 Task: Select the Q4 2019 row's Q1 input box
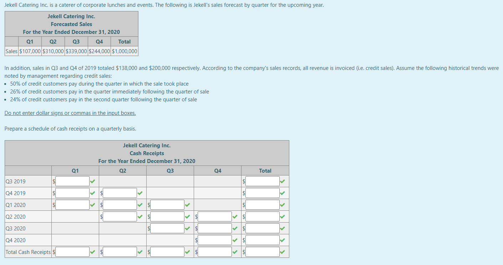72,193
